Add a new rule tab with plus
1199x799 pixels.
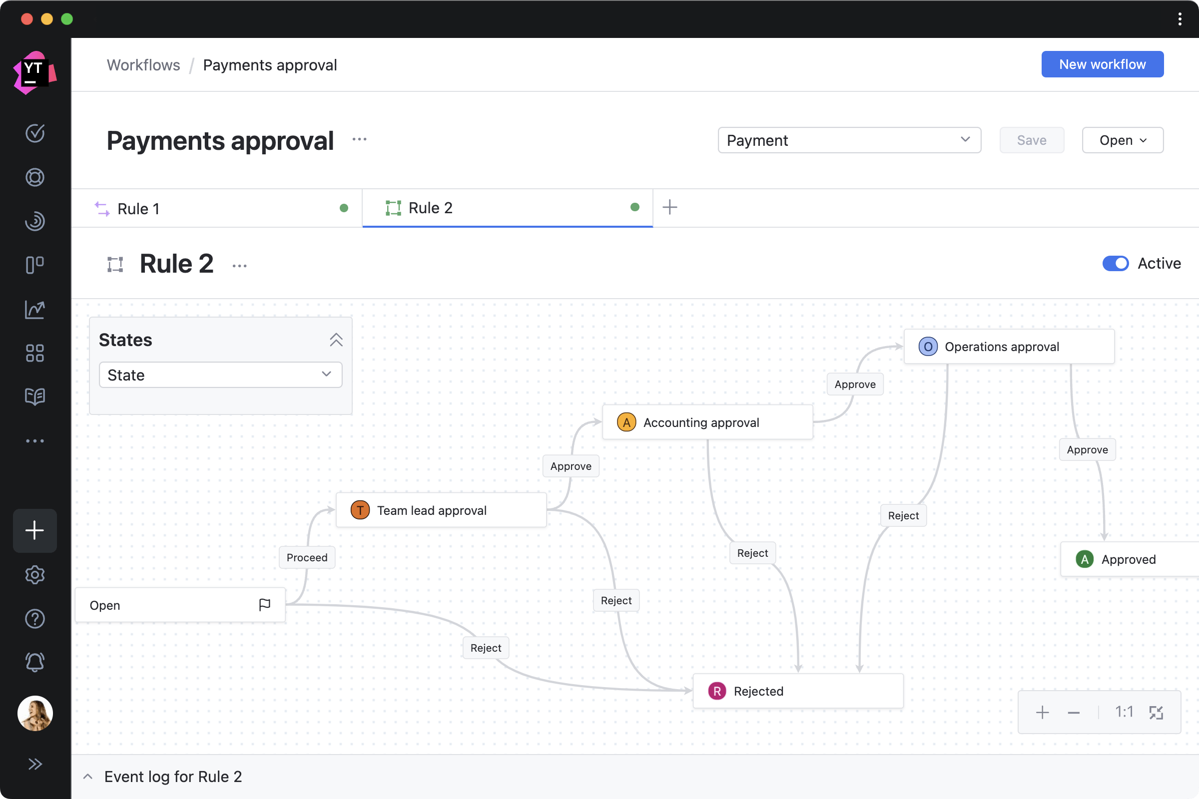coord(670,207)
